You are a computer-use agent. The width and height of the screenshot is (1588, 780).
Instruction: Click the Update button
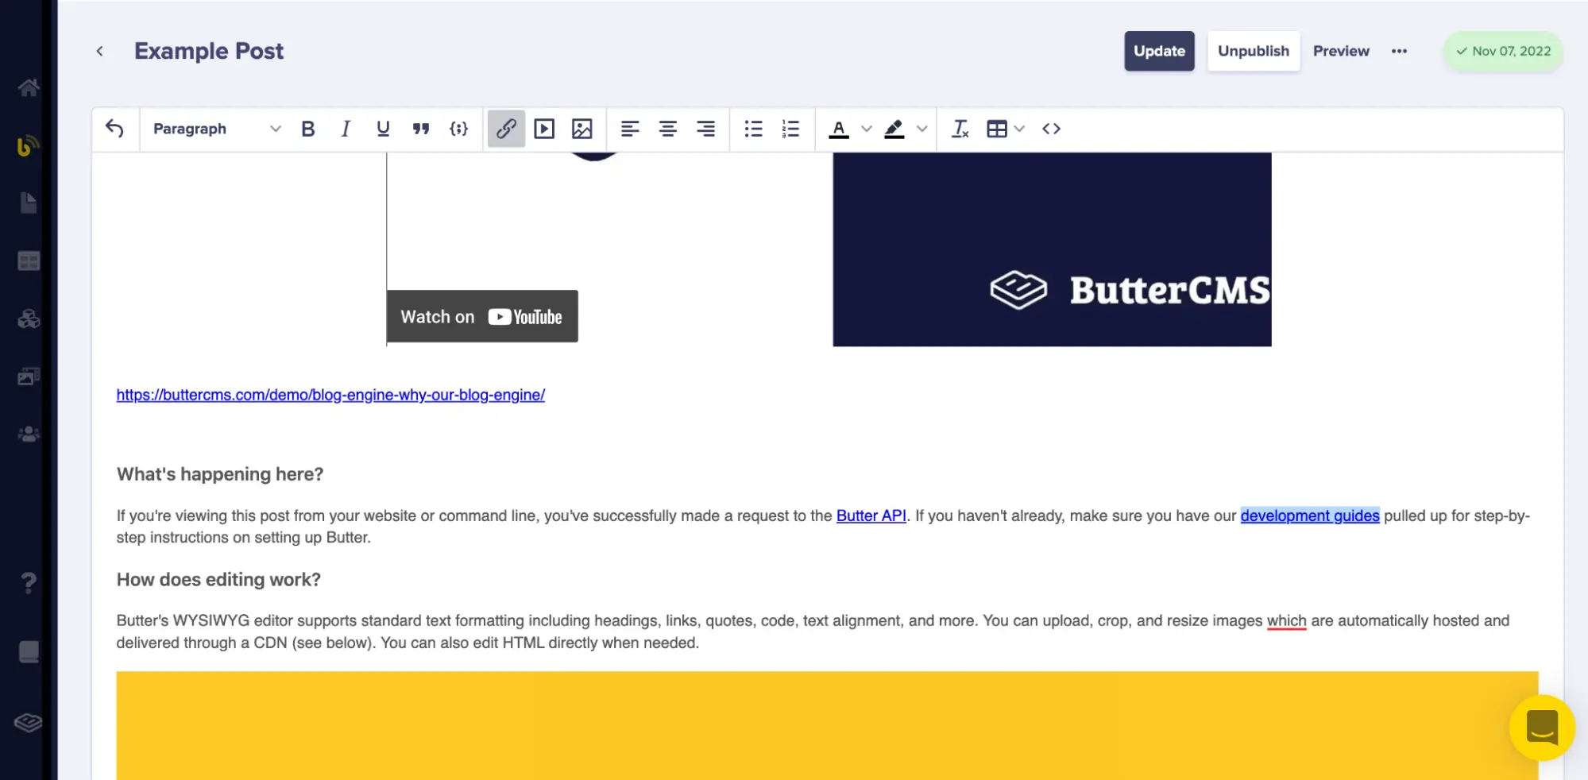pyautogui.click(x=1159, y=51)
